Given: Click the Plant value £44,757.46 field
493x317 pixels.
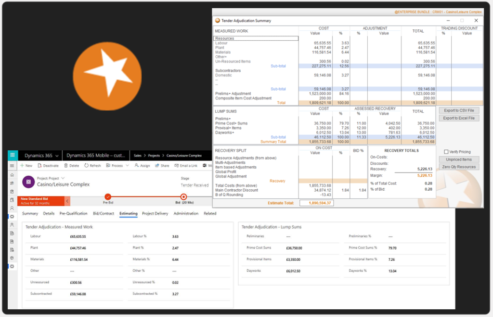Looking at the screenshot, I should click(78, 248).
